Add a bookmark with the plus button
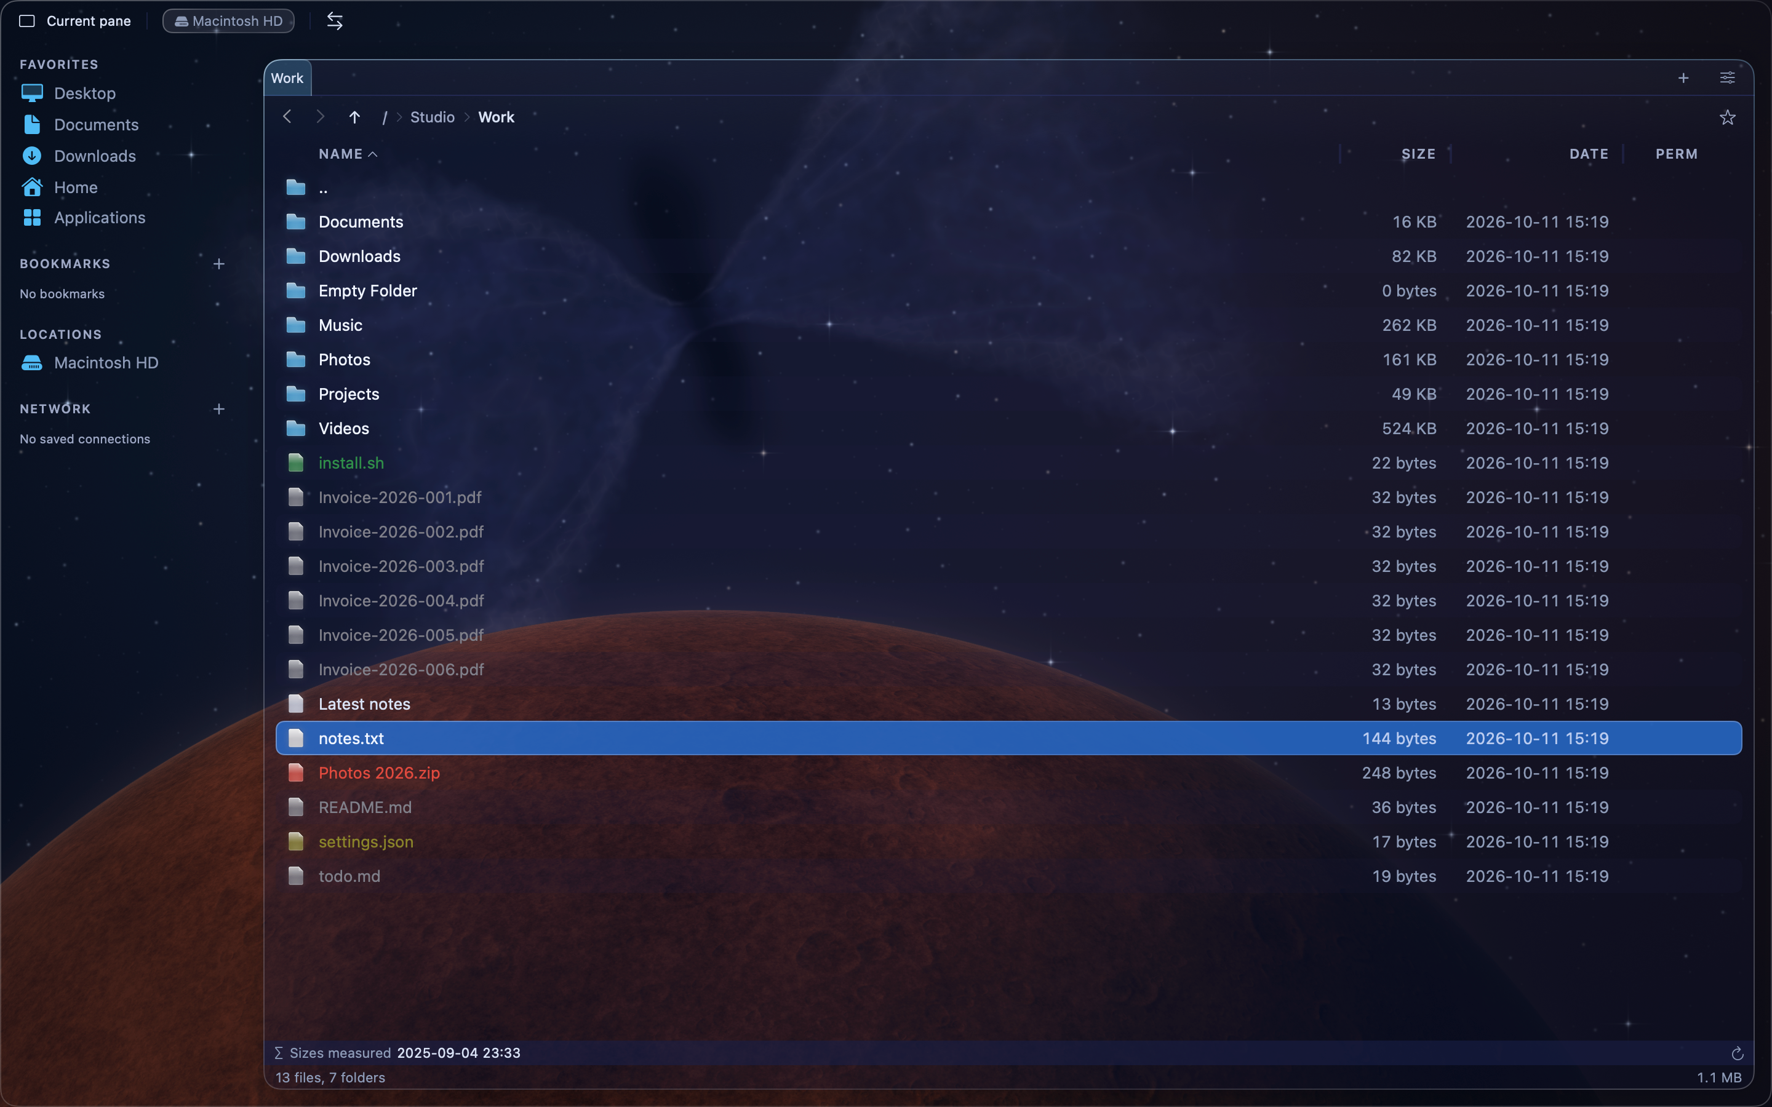The height and width of the screenshot is (1107, 1772). click(x=218, y=264)
